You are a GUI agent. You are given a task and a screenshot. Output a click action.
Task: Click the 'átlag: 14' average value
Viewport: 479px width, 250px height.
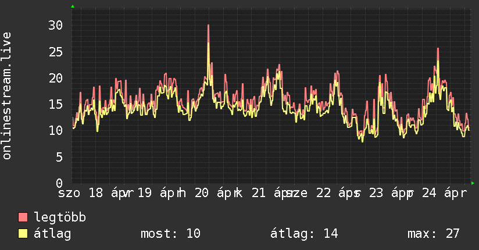304,234
